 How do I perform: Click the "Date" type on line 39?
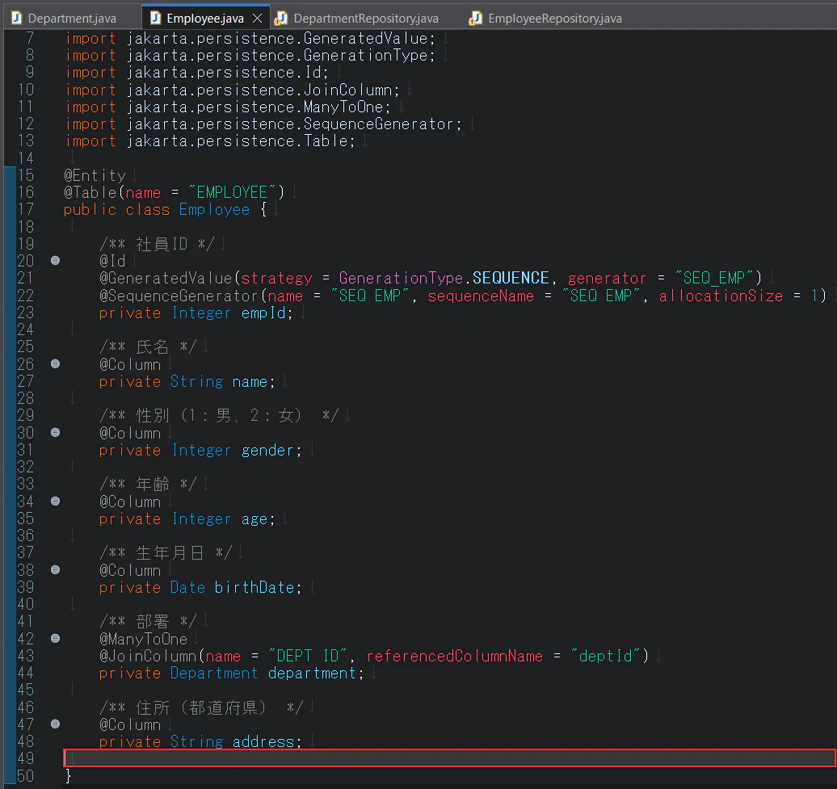(187, 587)
